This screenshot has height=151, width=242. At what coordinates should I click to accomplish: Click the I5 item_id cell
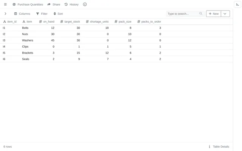tap(4, 53)
